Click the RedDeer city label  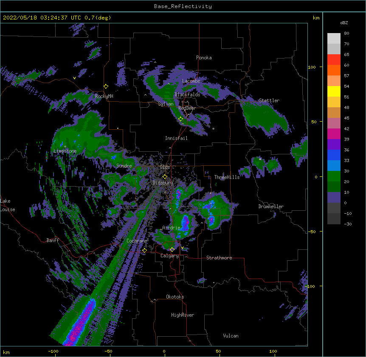pos(187,108)
